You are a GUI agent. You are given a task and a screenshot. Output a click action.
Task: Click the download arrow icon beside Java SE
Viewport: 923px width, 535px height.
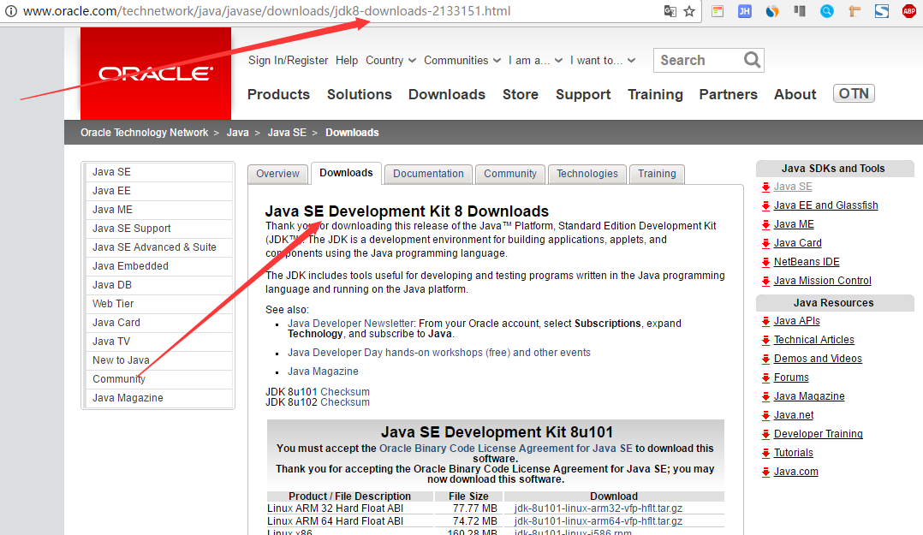765,187
